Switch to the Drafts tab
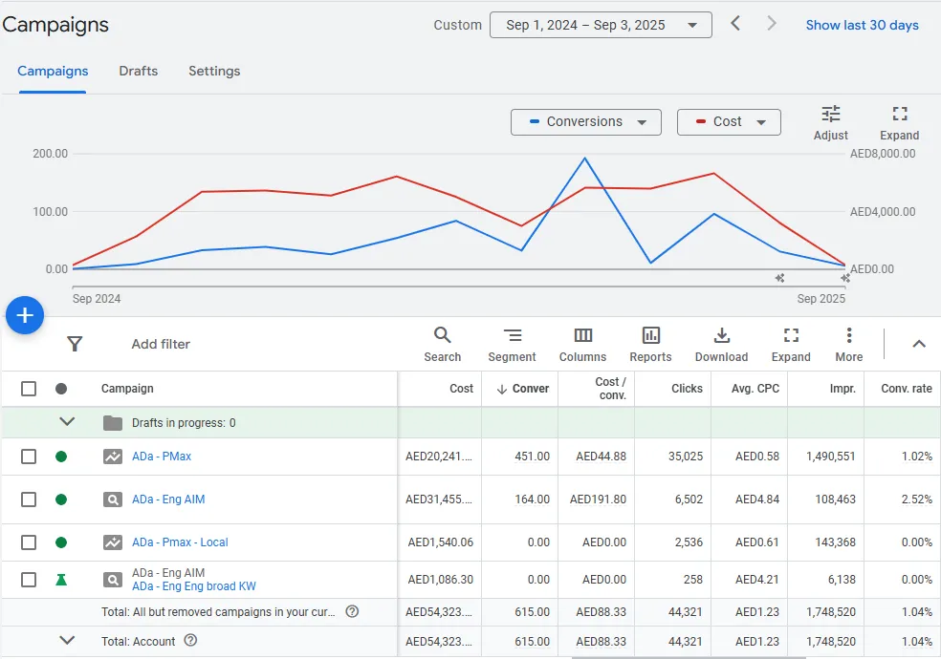Viewport: 941px width, 659px height. pyautogui.click(x=138, y=71)
